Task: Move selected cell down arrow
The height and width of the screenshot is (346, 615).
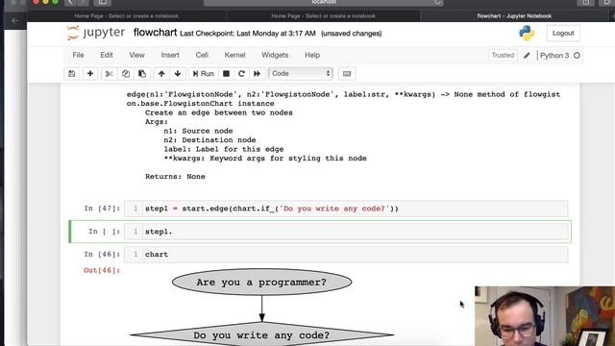Action: (178, 74)
